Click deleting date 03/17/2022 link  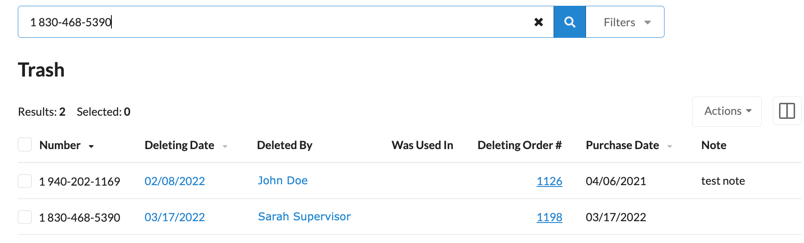[175, 217]
